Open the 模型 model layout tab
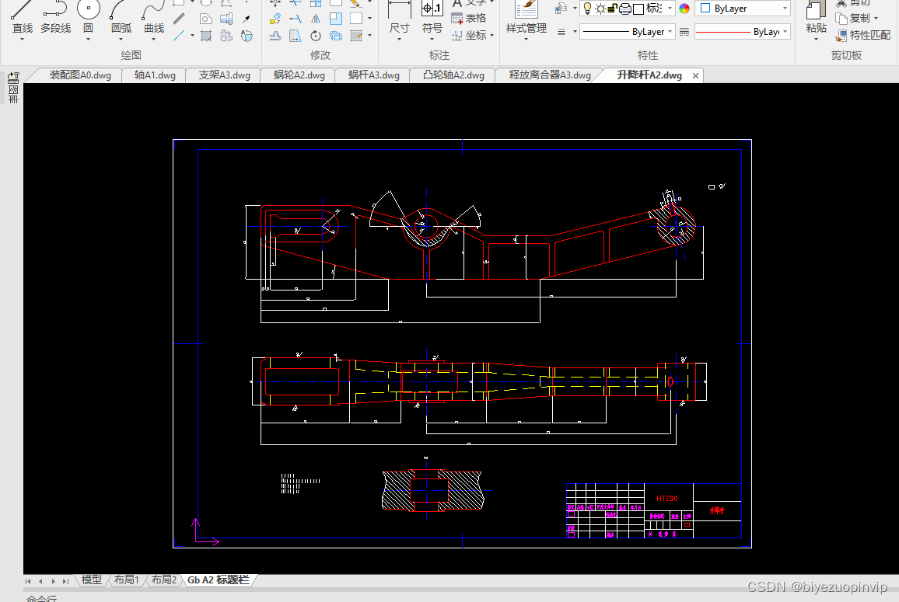899x602 pixels. [x=91, y=579]
